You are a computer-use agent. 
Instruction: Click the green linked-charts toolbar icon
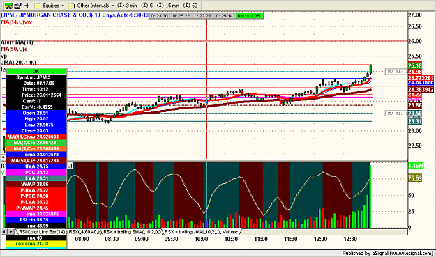pyautogui.click(x=8, y=6)
